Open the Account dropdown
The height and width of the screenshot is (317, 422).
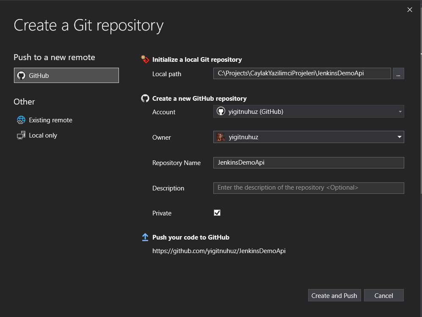tap(309, 111)
